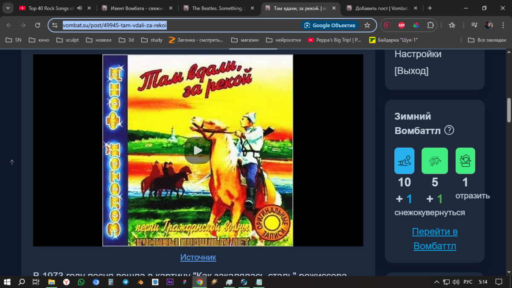Expand the tab search dropdown

(x=7, y=8)
